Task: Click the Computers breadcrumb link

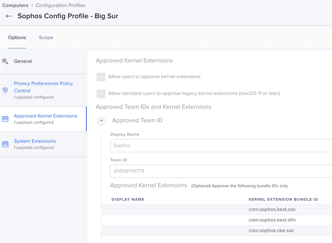Action: (15, 5)
